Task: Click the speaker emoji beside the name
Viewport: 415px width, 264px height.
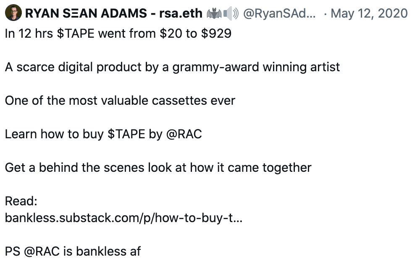Action: 231,13
